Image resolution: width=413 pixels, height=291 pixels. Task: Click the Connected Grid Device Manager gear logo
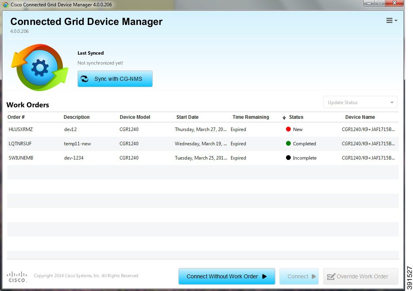[x=40, y=67]
